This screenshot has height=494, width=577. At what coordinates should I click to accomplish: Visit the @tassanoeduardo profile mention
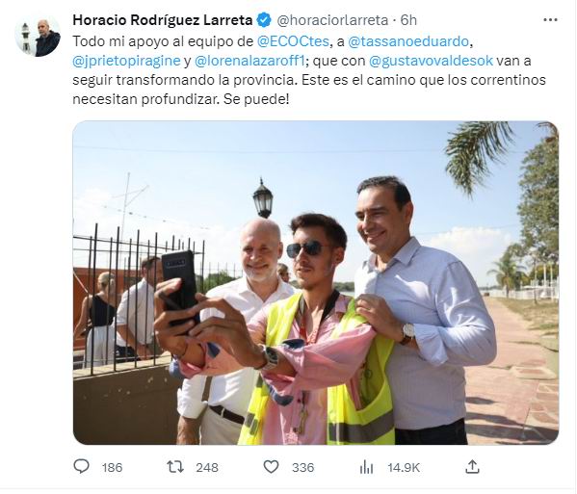[x=408, y=41]
